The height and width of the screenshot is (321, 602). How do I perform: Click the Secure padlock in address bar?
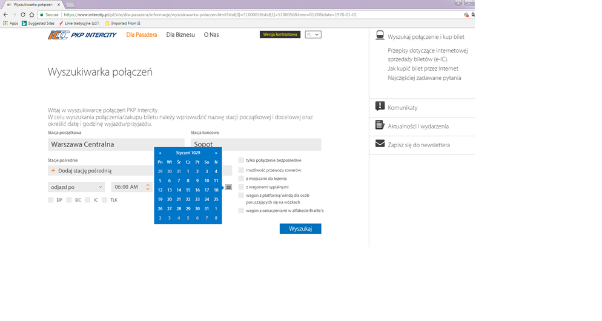pos(41,15)
